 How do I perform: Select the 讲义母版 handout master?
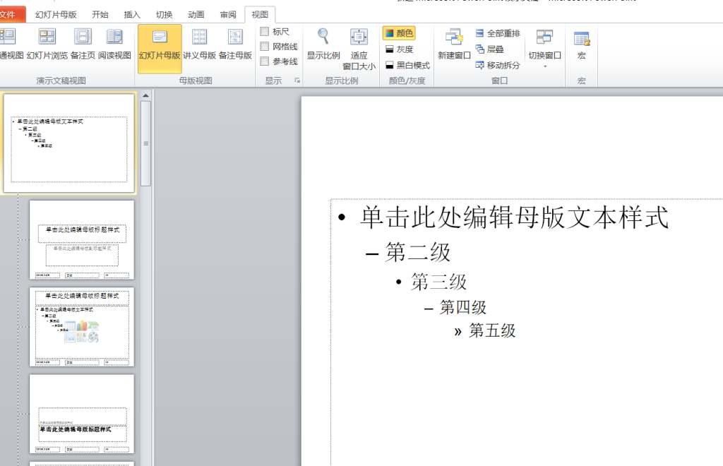tap(199, 44)
